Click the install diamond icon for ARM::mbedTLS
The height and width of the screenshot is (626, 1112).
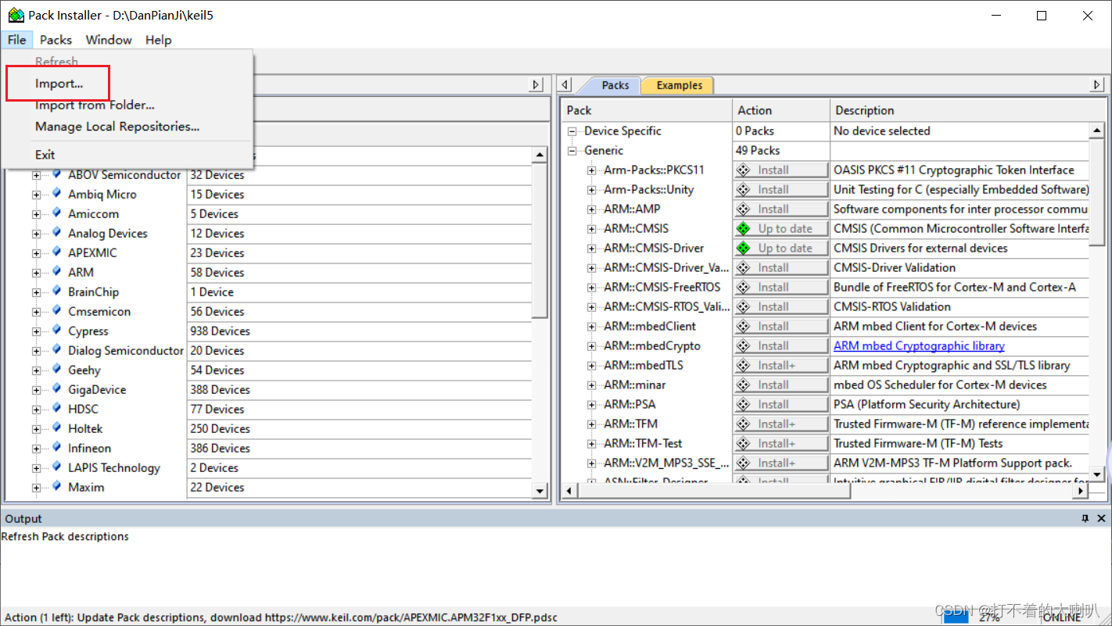[x=744, y=366]
